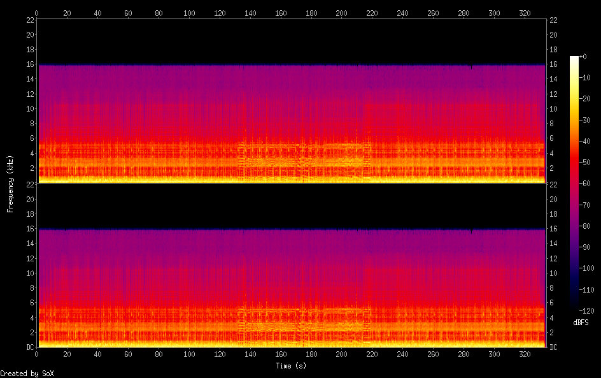601x378 pixels.
Task: Click '60' on the bottom time axis
Action: point(128,354)
